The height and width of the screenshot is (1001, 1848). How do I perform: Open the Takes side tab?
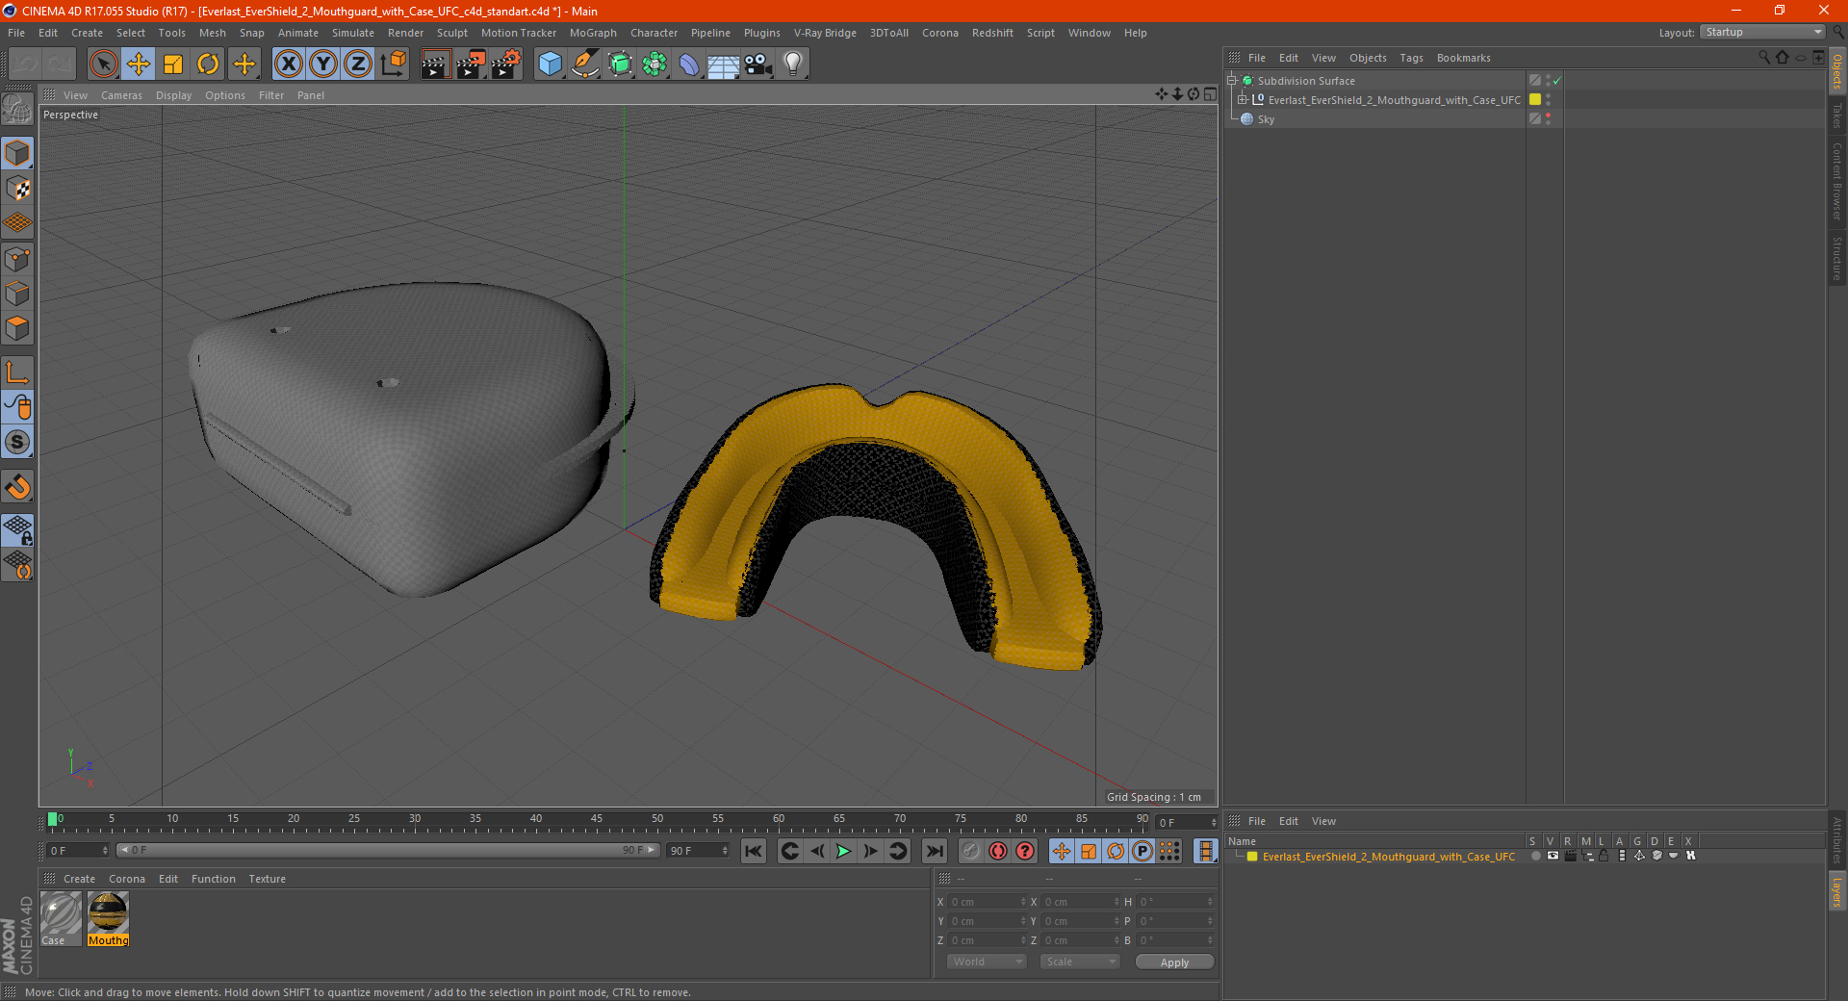(1837, 115)
